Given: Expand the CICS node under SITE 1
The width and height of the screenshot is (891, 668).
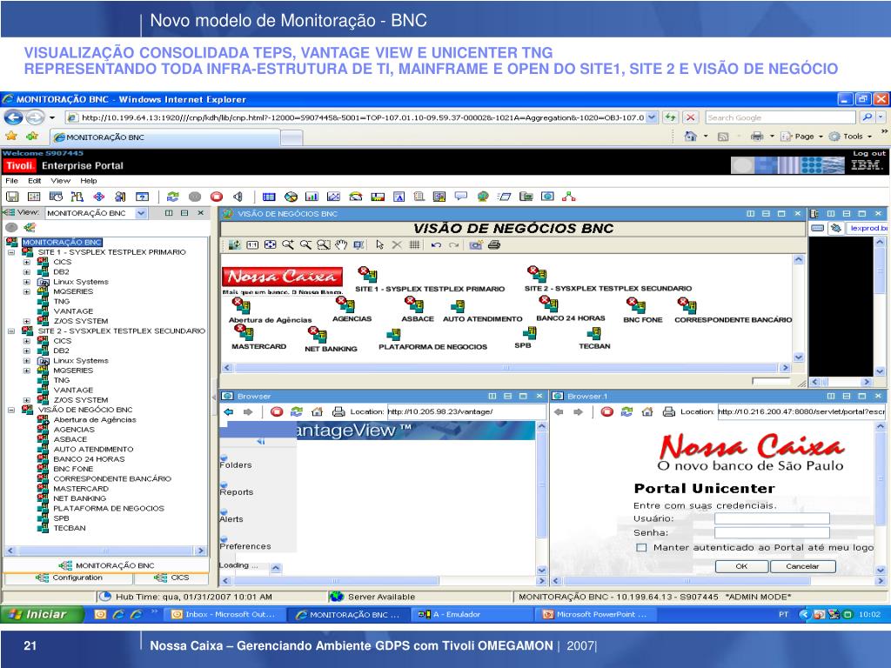Looking at the screenshot, I should [27, 263].
